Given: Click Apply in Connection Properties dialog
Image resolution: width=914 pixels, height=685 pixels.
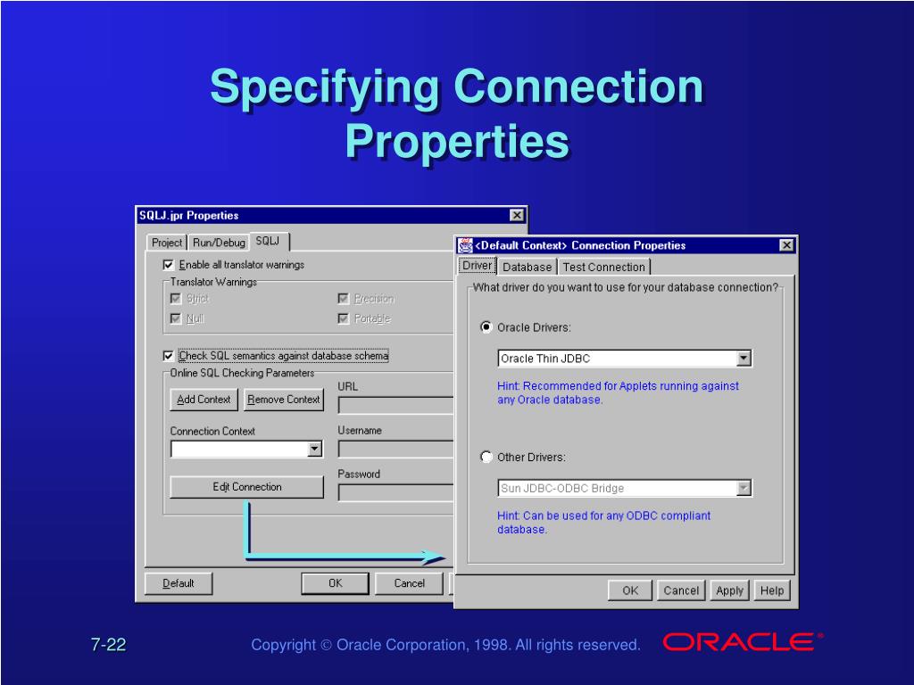Looking at the screenshot, I should [730, 590].
